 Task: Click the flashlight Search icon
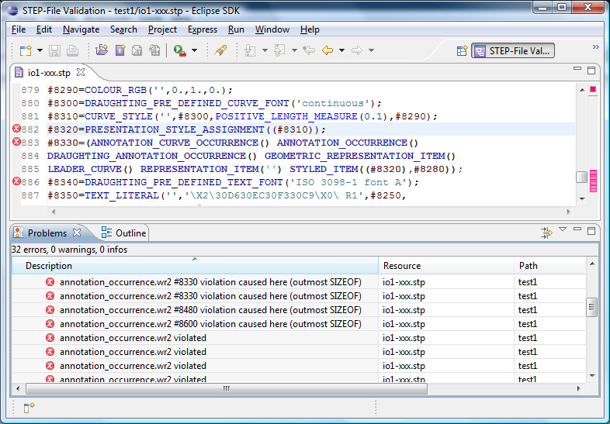220,50
